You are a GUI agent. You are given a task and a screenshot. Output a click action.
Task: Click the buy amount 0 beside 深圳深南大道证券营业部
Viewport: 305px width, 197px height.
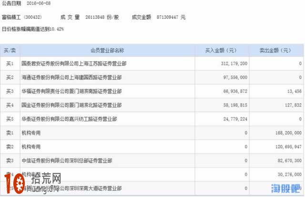(x=246, y=188)
